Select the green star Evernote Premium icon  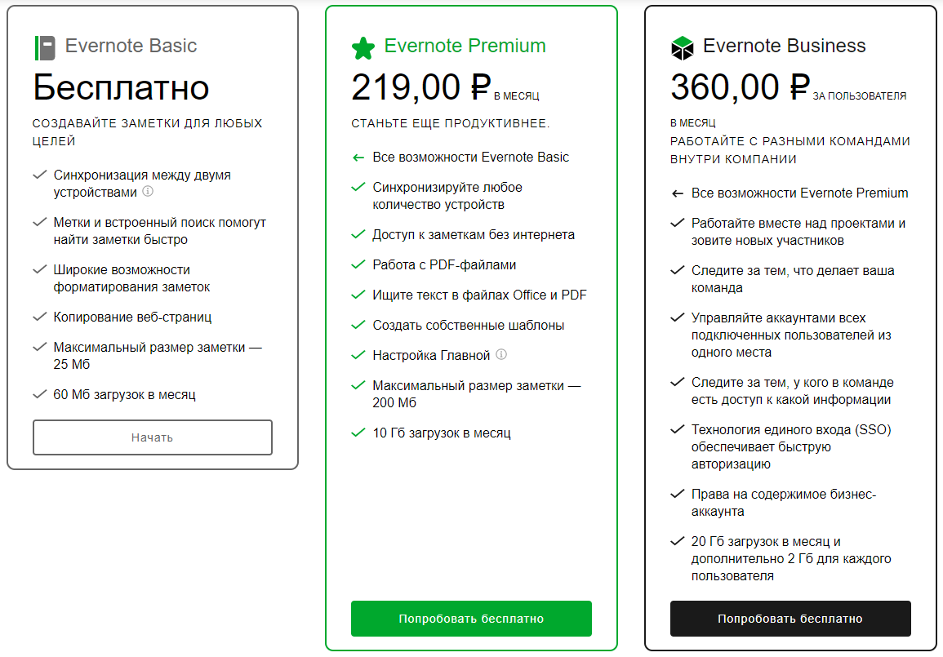pos(364,47)
